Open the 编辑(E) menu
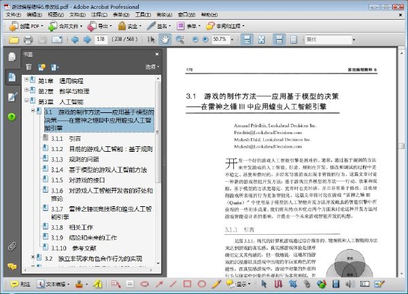Screen dimensions: 408x294 click(x=34, y=15)
